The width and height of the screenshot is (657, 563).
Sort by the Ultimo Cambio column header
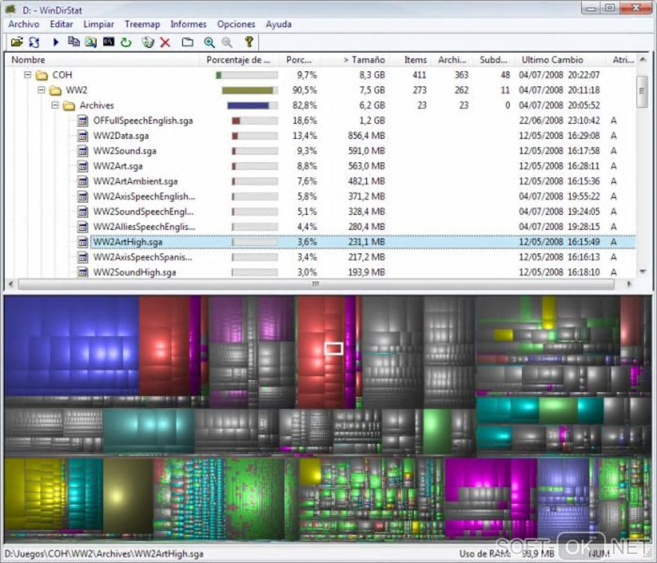click(560, 60)
